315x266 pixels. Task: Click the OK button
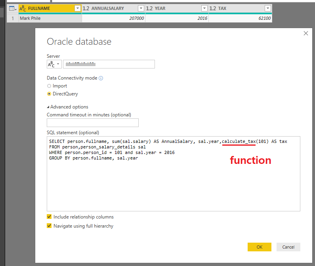260,247
